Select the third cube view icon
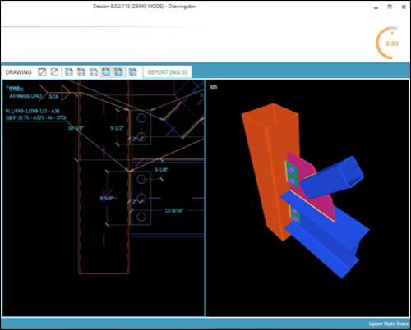411x330 pixels. pyautogui.click(x=94, y=72)
